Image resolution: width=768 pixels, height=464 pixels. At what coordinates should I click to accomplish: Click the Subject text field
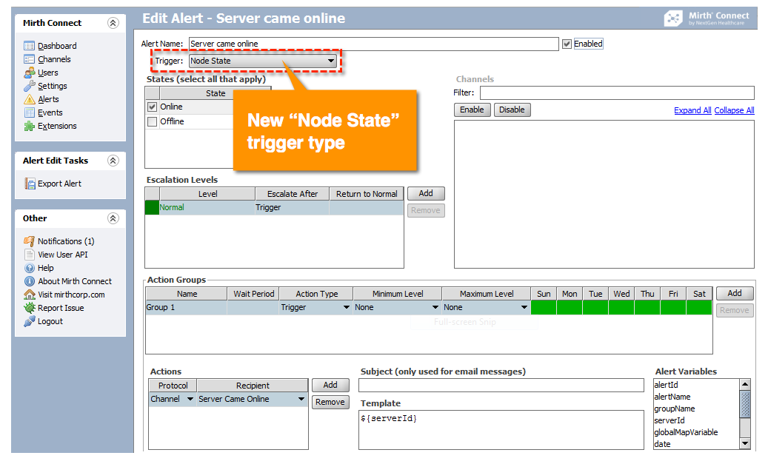click(x=501, y=386)
